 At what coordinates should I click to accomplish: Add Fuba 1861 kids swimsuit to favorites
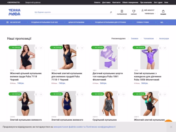(x=124, y=48)
